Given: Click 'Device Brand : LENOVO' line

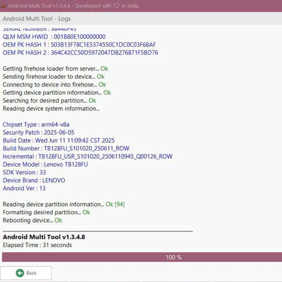Looking at the screenshot, I should tap(34, 180).
